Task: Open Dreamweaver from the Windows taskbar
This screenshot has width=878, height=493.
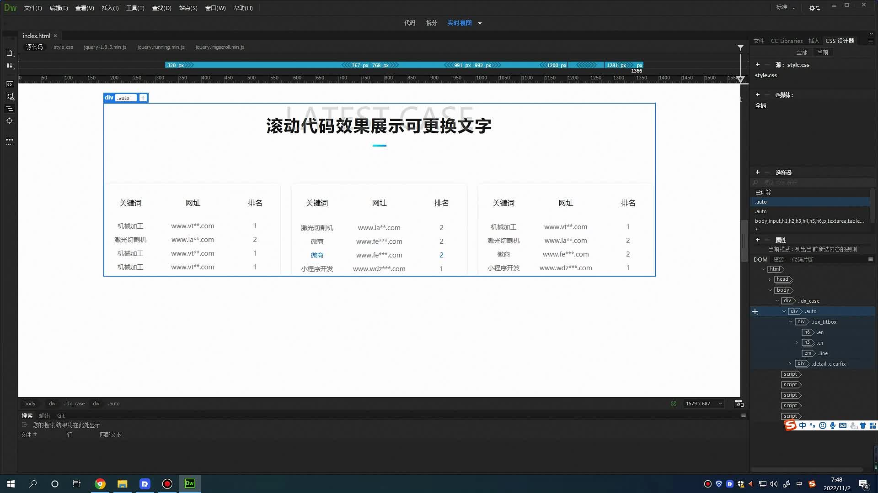Action: pos(190,483)
